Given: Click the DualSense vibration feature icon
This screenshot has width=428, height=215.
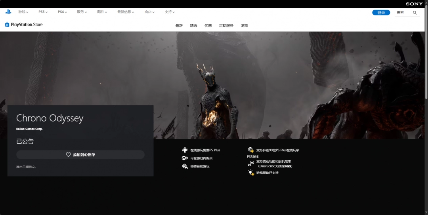Looking at the screenshot, I should click(x=251, y=163).
